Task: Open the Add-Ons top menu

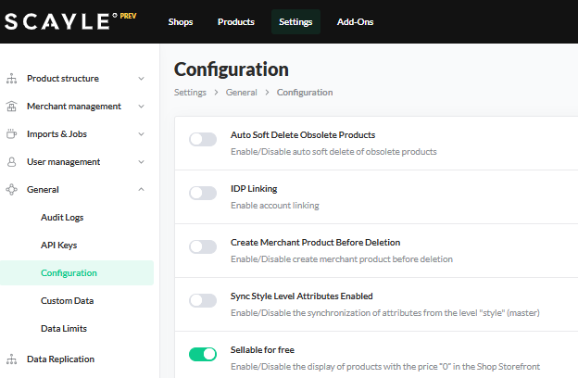Action: pyautogui.click(x=355, y=22)
